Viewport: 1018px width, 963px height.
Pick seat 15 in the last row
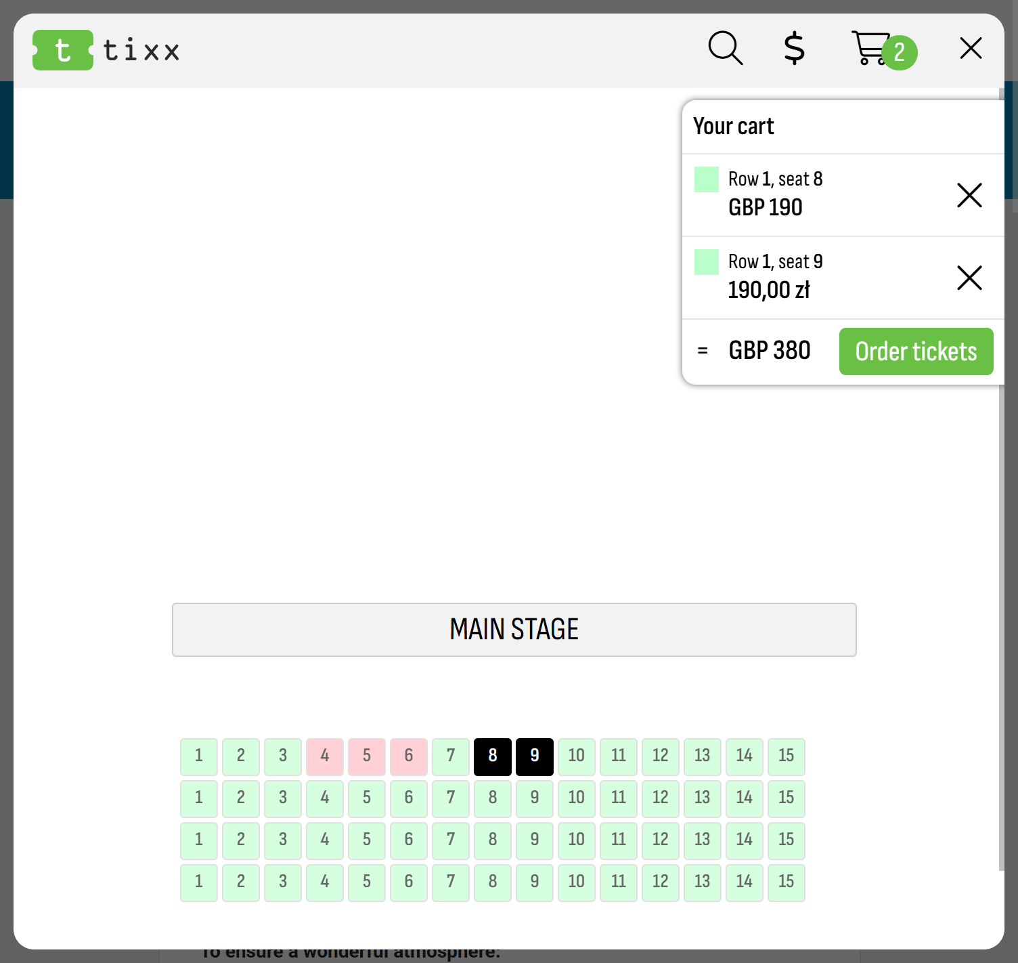tap(787, 882)
